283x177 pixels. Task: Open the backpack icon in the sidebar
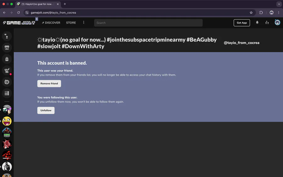[x=7, y=59]
